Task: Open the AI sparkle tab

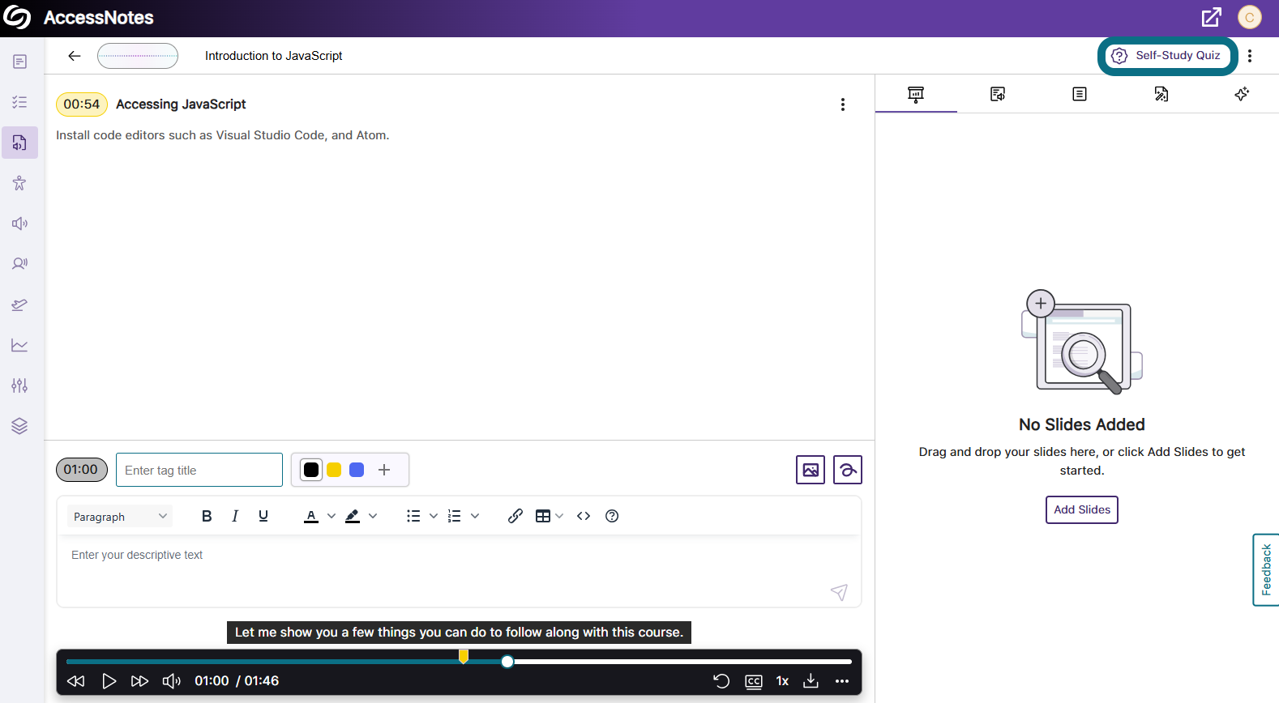Action: [1242, 94]
